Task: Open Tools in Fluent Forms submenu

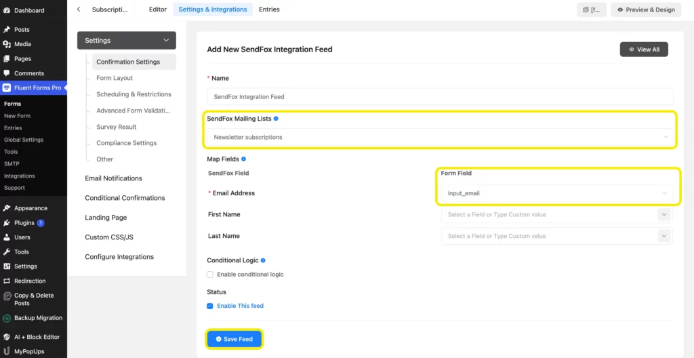Action: (11, 152)
